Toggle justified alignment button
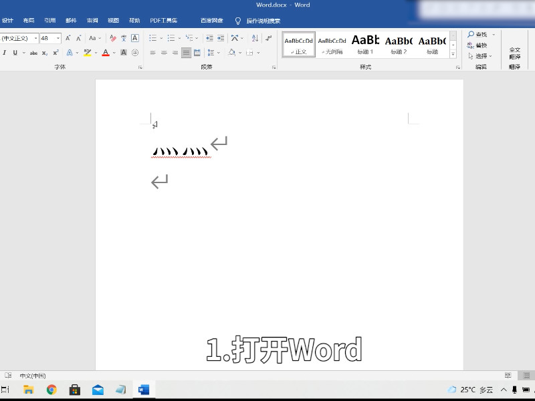The image size is (535, 401). click(186, 53)
